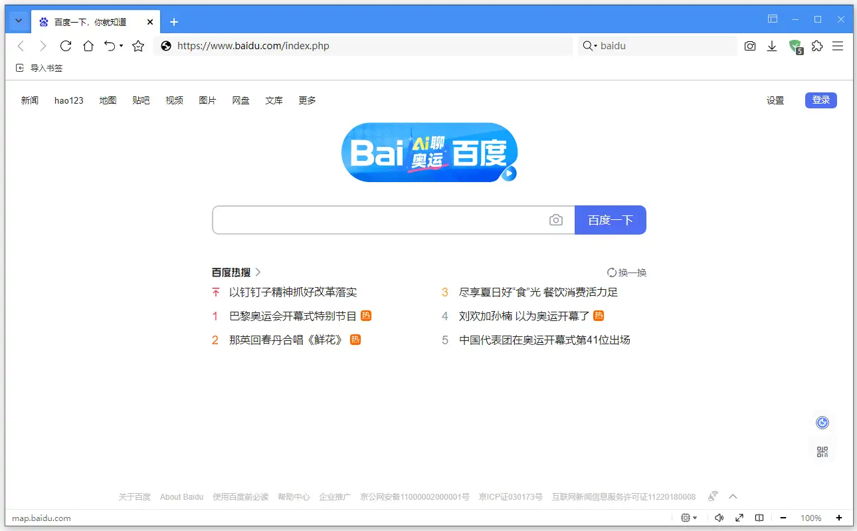Expand the undo history dropdown arrow
This screenshot has height=531, width=857.
[x=121, y=46]
